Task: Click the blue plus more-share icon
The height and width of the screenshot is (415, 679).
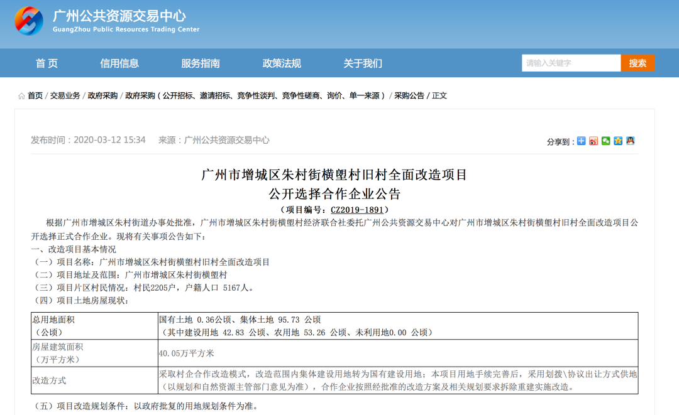Action: click(x=581, y=141)
